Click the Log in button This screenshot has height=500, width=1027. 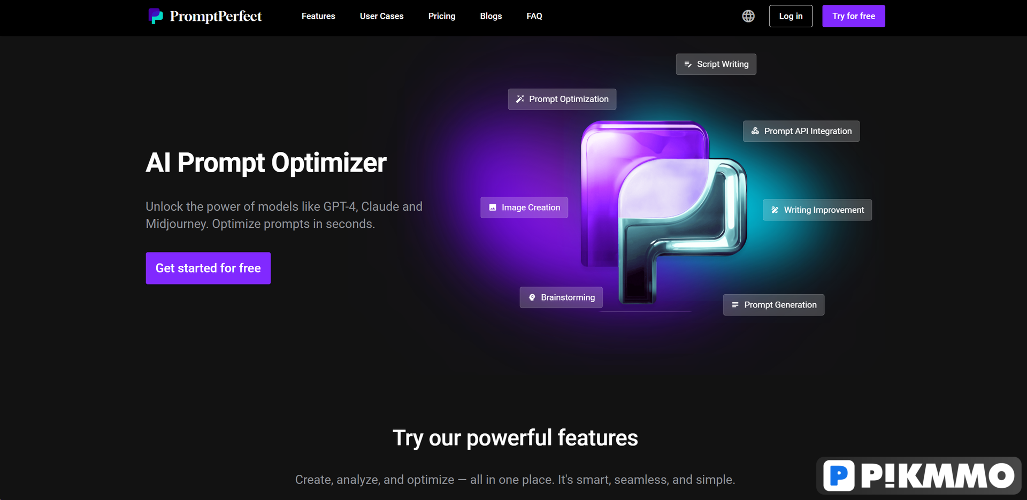click(791, 16)
